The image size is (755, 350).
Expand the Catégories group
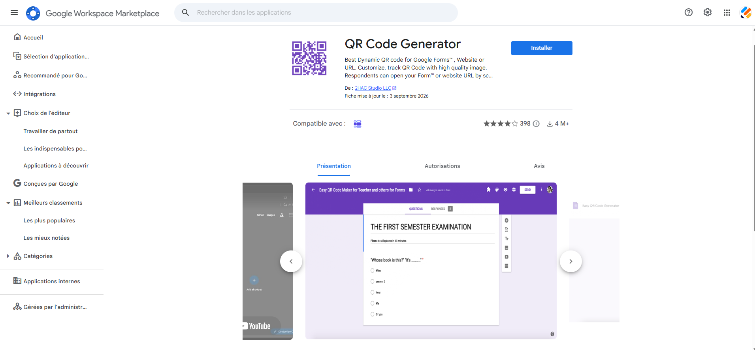pos(8,256)
